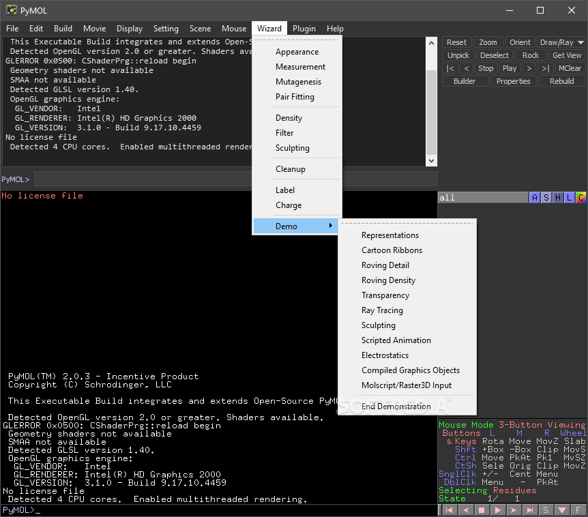Screen dimensions: 588x517
Task: Open the Help menu
Action: point(335,29)
